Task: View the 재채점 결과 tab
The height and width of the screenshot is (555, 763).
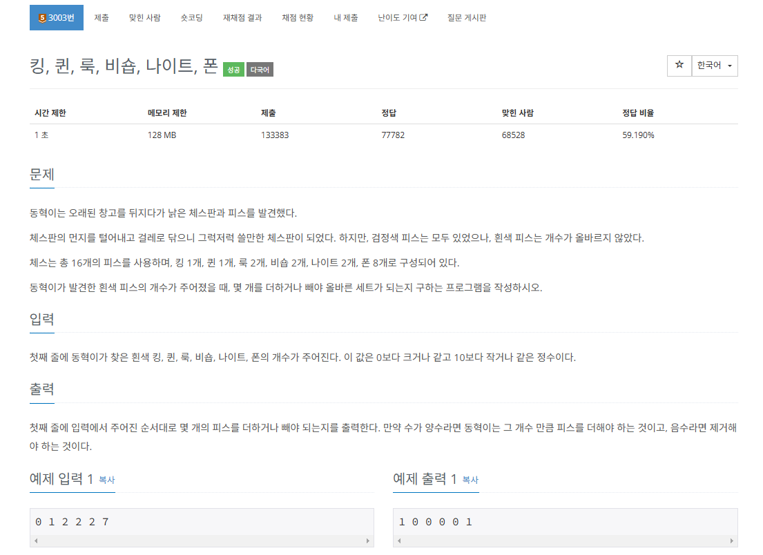Action: coord(242,17)
